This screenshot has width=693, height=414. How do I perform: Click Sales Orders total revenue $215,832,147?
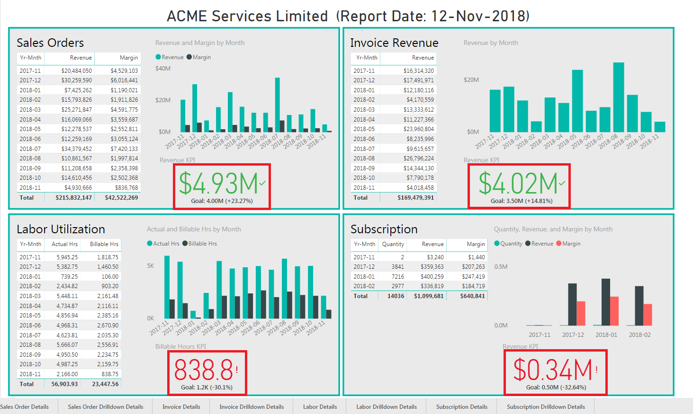tap(73, 198)
